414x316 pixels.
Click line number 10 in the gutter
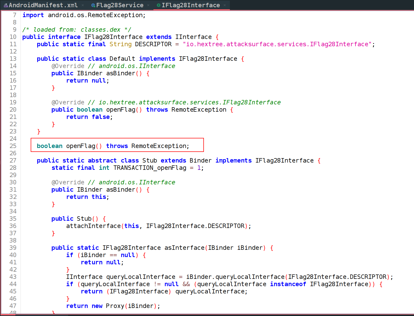[x=13, y=37]
